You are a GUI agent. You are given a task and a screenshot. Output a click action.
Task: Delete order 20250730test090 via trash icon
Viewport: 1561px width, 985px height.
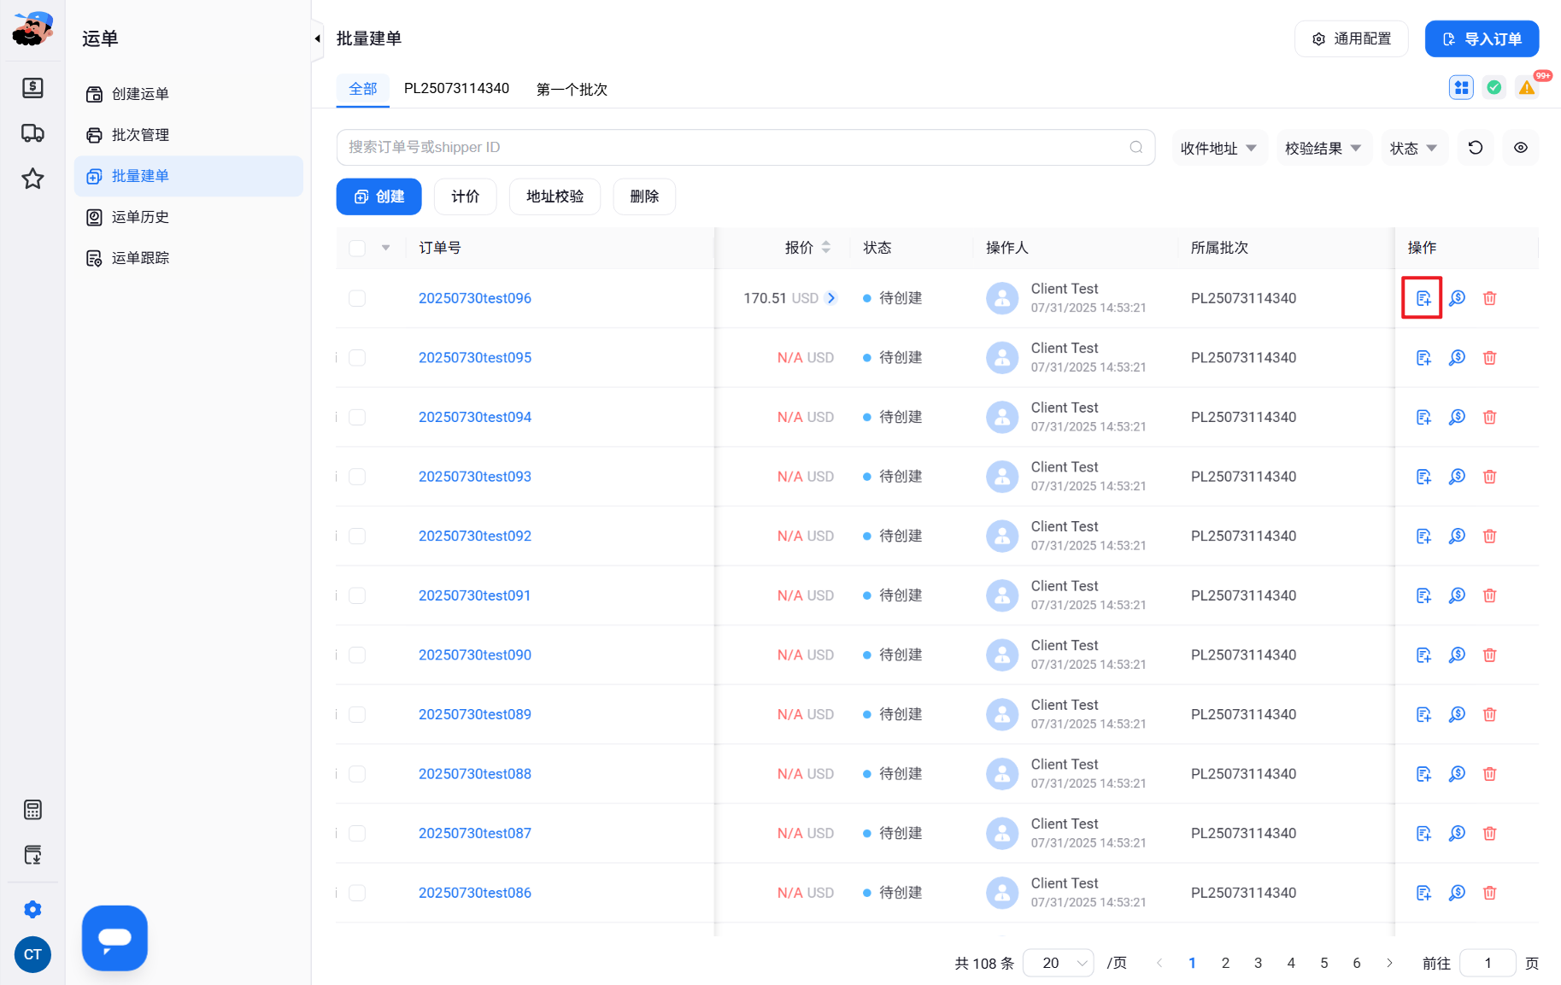1489,655
